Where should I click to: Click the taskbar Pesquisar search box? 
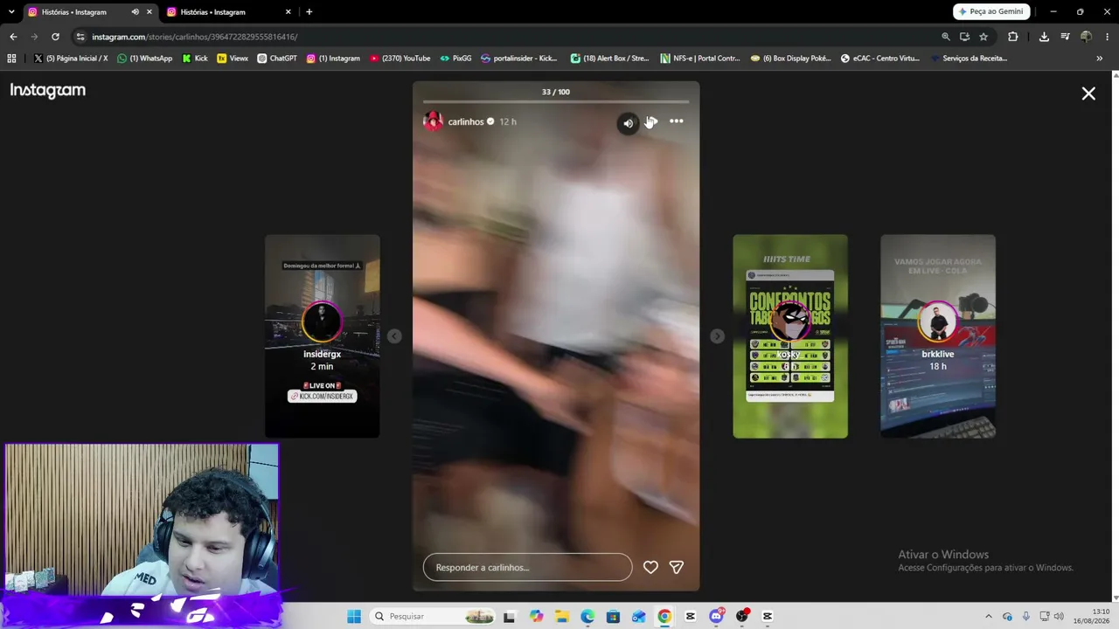coord(434,617)
